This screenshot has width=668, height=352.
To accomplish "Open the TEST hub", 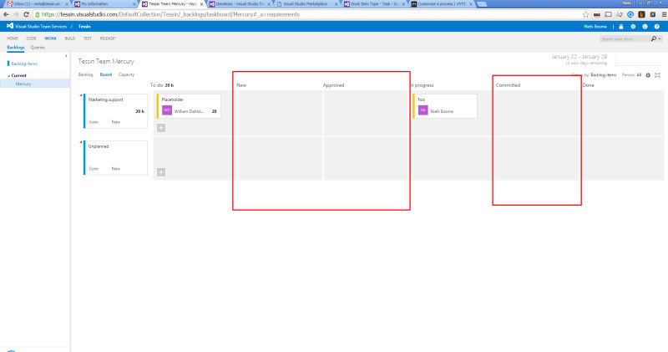I will pos(88,38).
